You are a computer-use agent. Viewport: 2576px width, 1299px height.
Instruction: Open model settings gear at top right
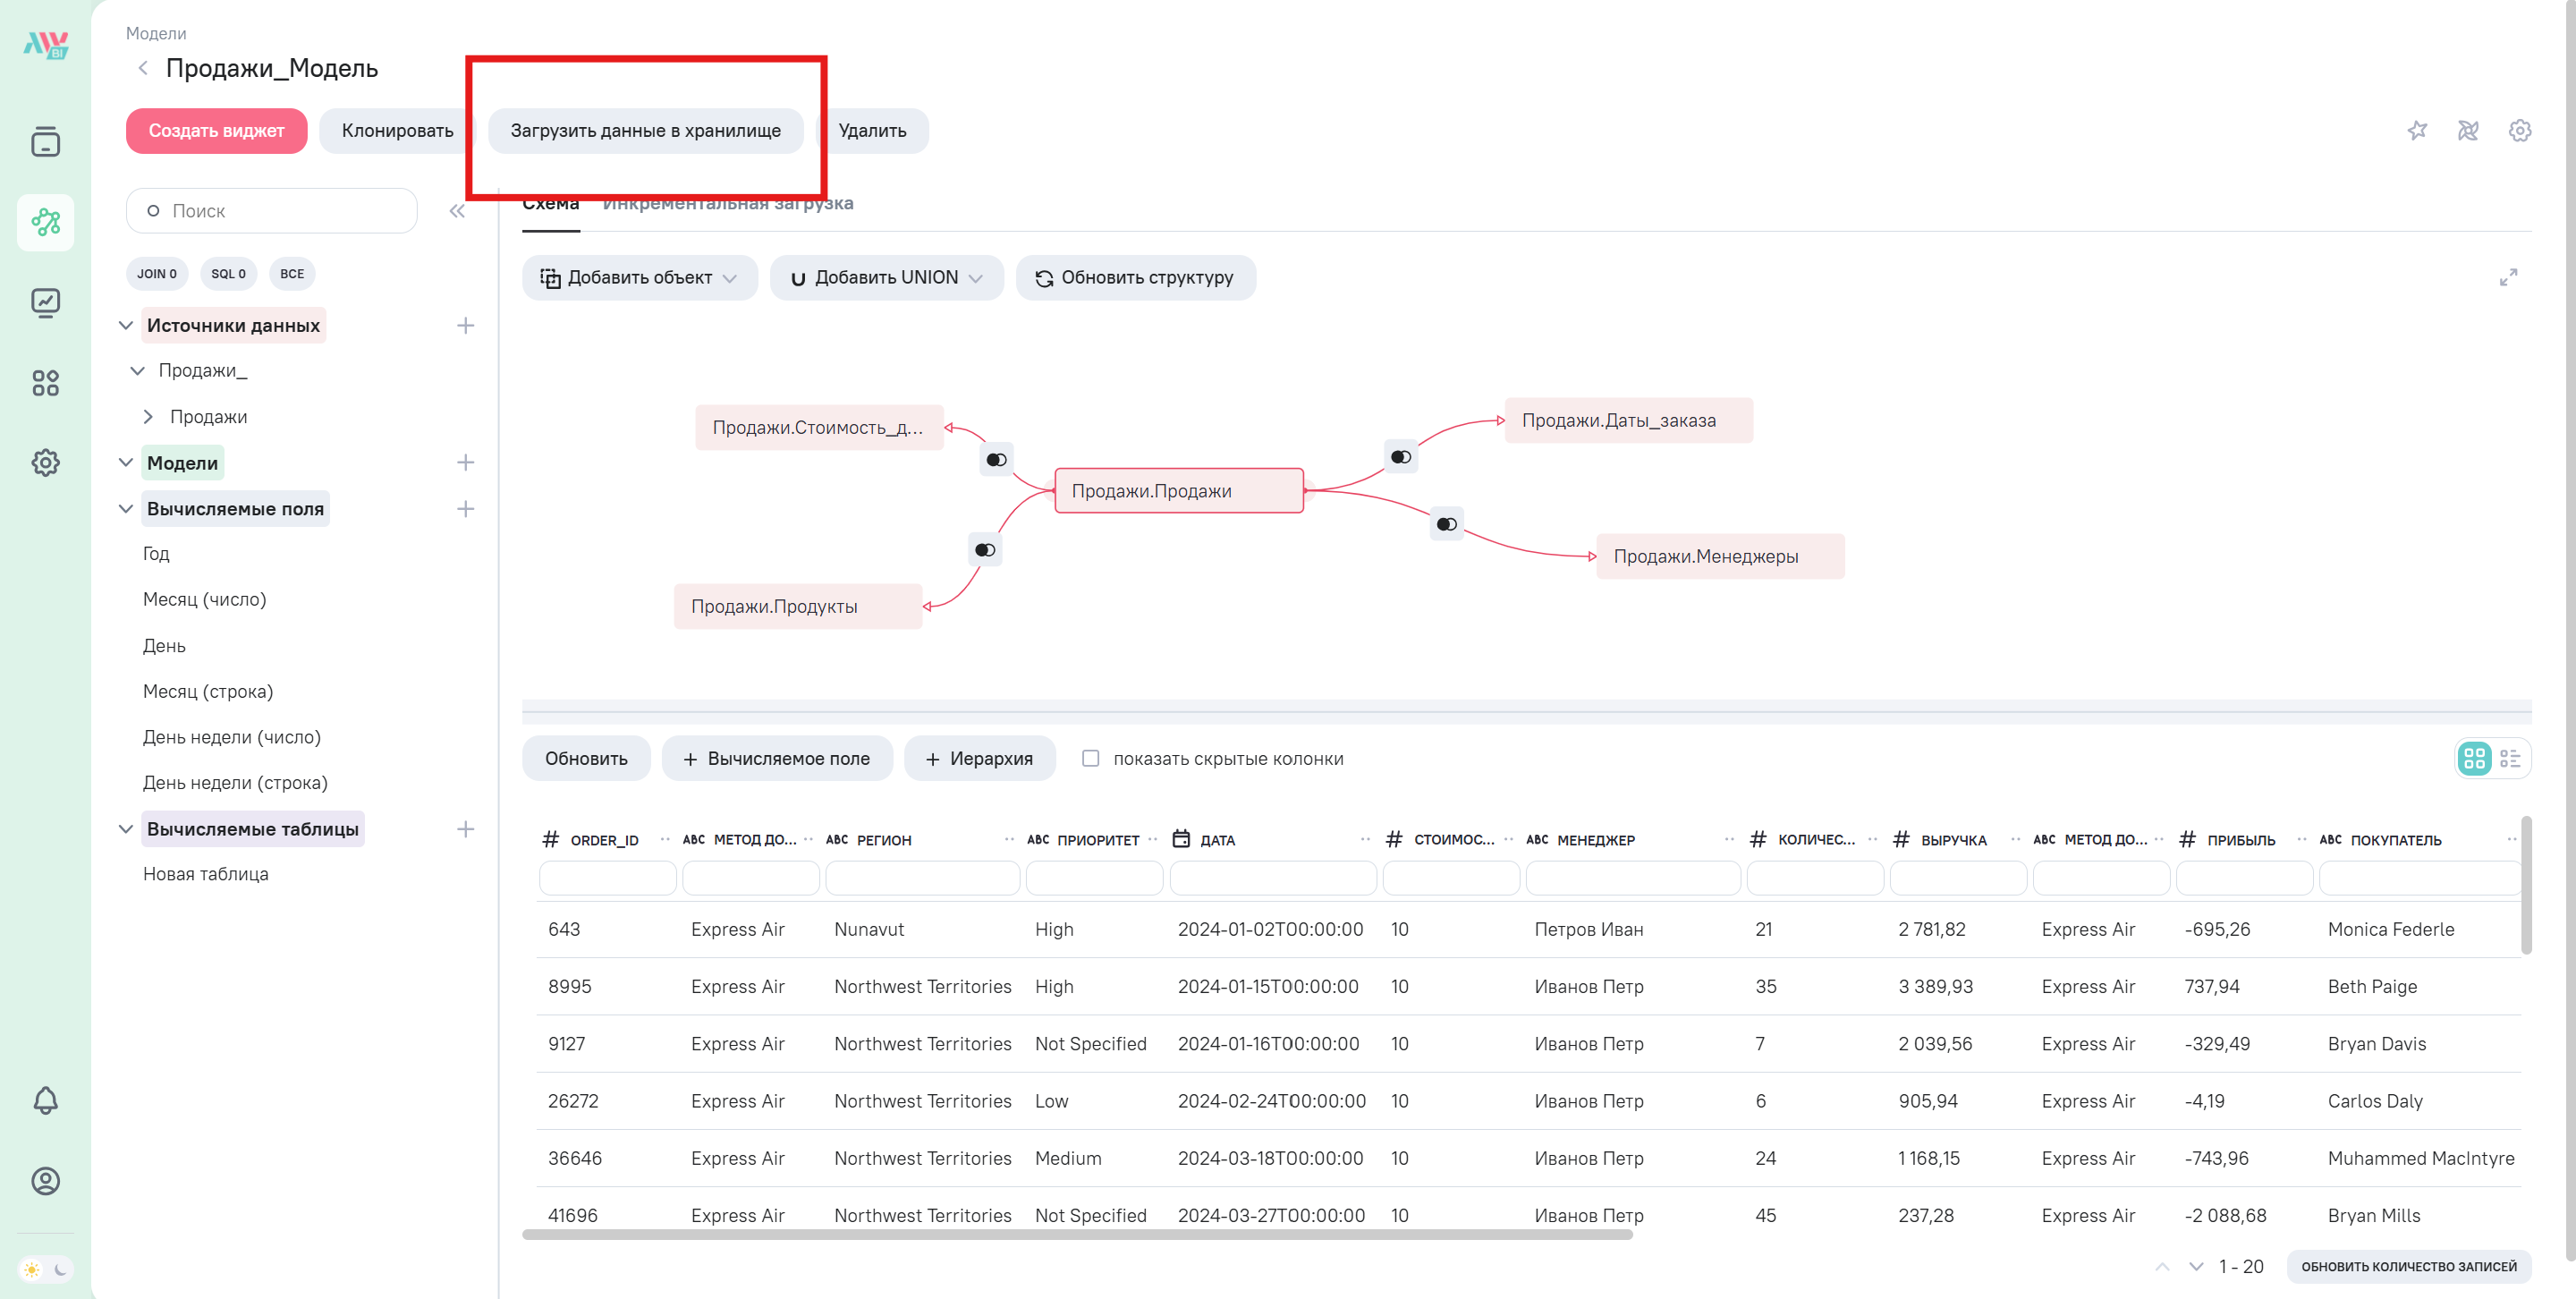pyautogui.click(x=2520, y=131)
